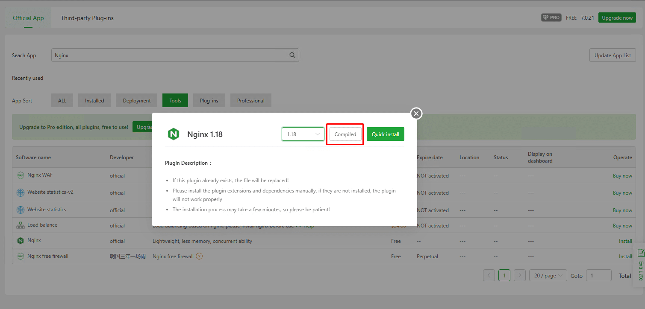
Task: Filter apps by Plug-ins
Action: pos(209,101)
